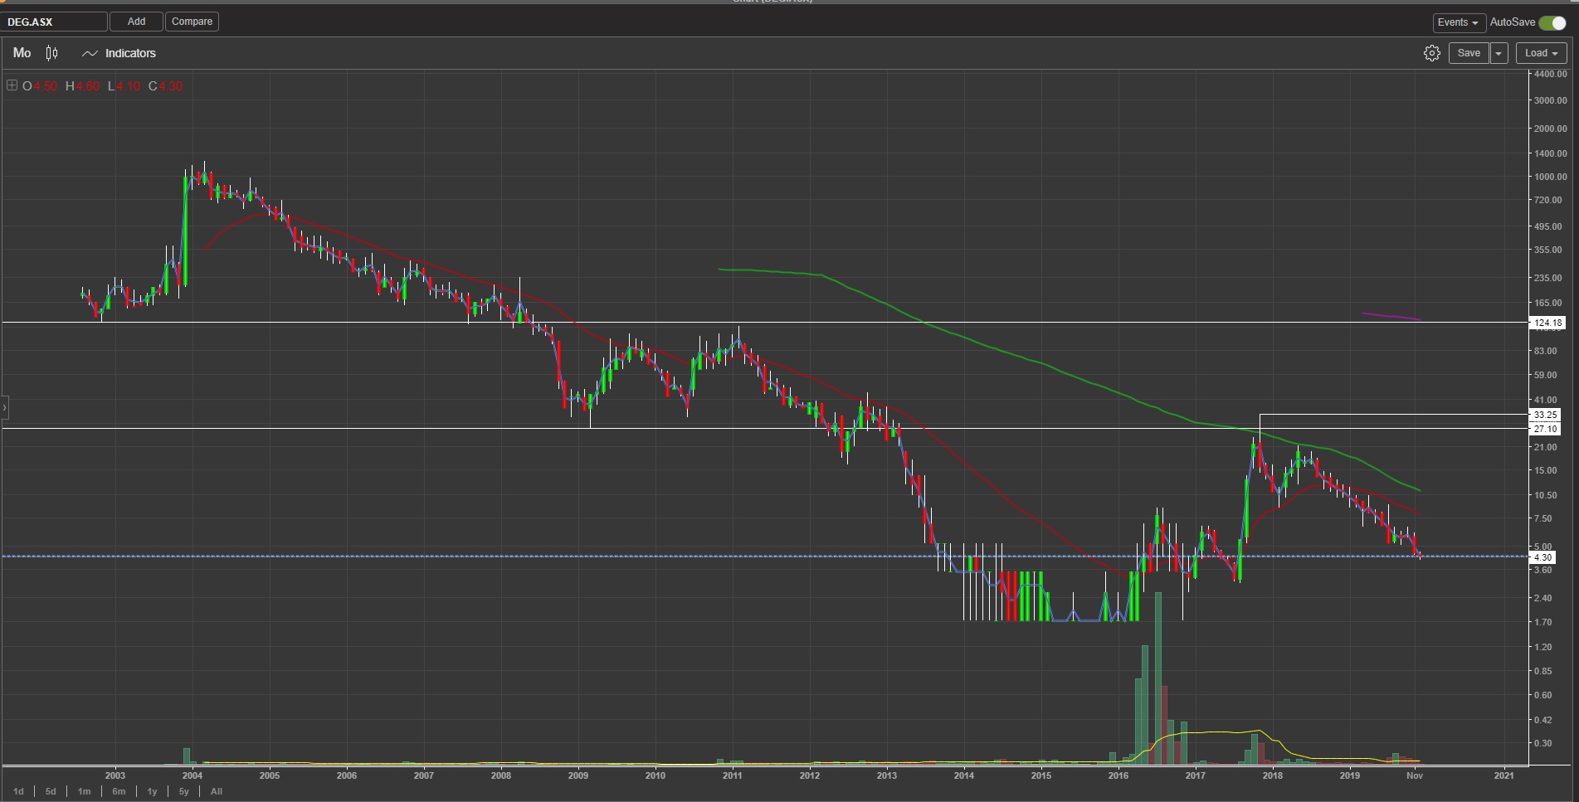Select the 1d time range
This screenshot has width=1579, height=802.
pyautogui.click(x=18, y=791)
